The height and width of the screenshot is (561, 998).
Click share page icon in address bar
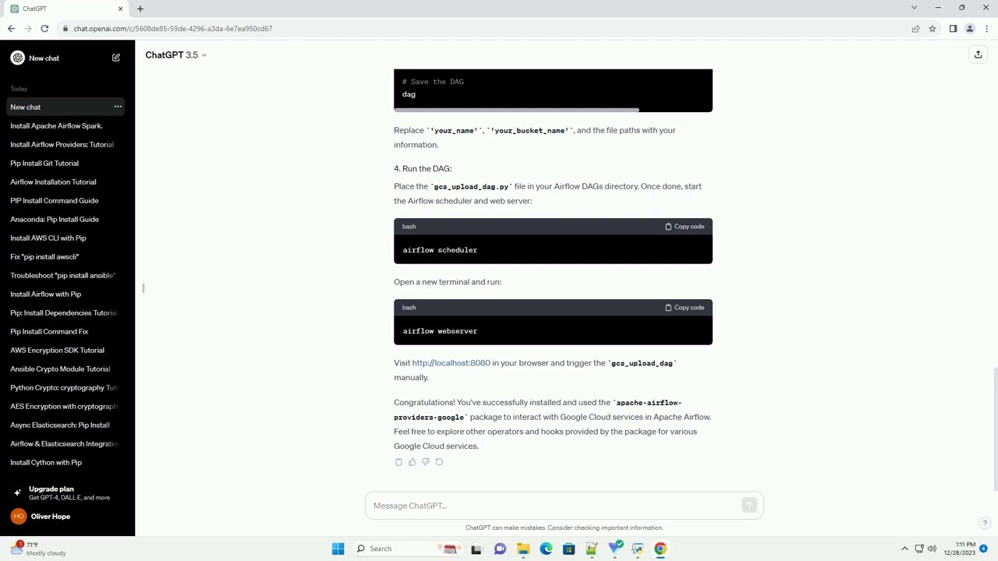[x=915, y=29]
